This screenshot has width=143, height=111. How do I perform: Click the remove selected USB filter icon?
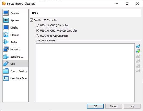(138, 61)
